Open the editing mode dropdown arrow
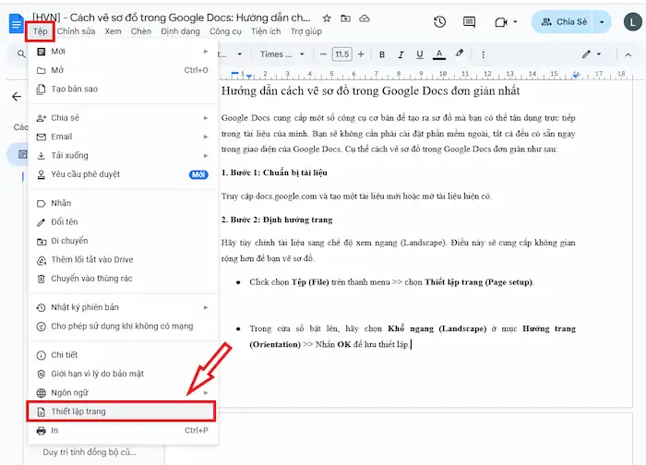This screenshot has width=646, height=465. point(599,54)
